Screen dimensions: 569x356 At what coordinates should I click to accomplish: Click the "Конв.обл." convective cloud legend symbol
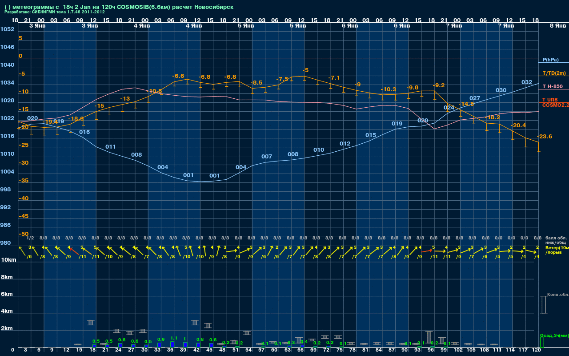(543, 304)
